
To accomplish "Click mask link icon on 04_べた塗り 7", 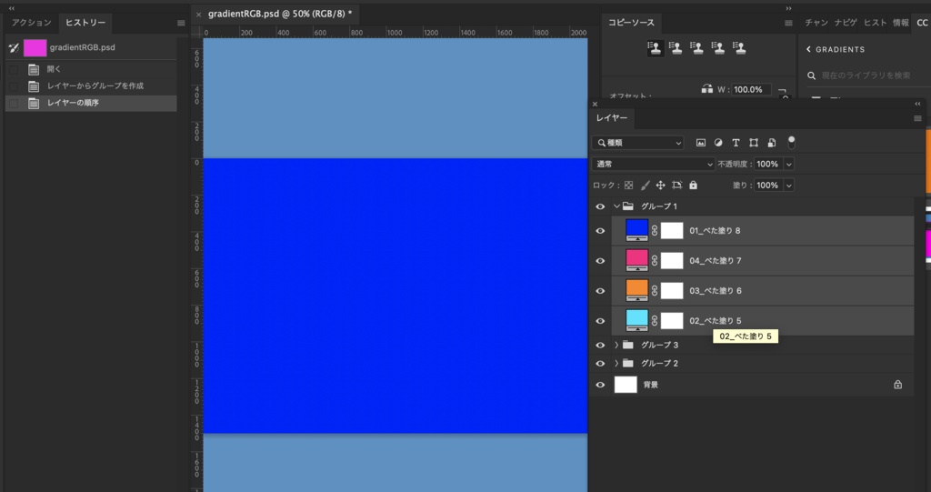I will pyautogui.click(x=655, y=260).
